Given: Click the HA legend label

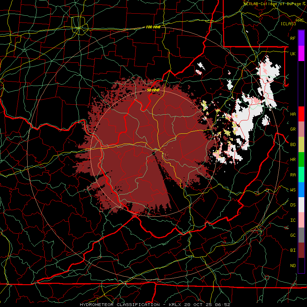Looking at the screenshot, I should [x=293, y=114].
